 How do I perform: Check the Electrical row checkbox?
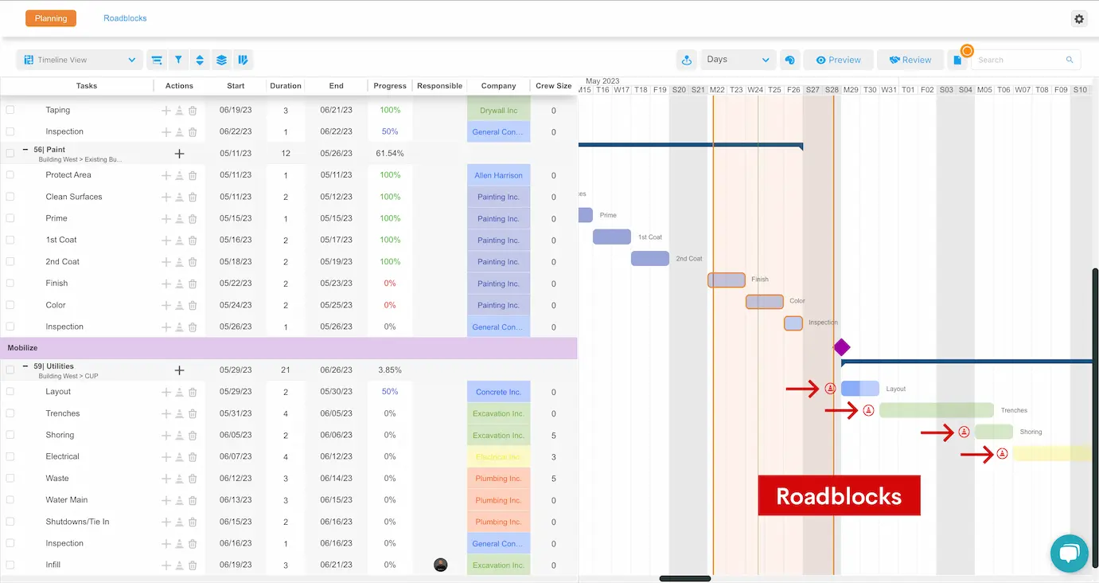click(10, 457)
